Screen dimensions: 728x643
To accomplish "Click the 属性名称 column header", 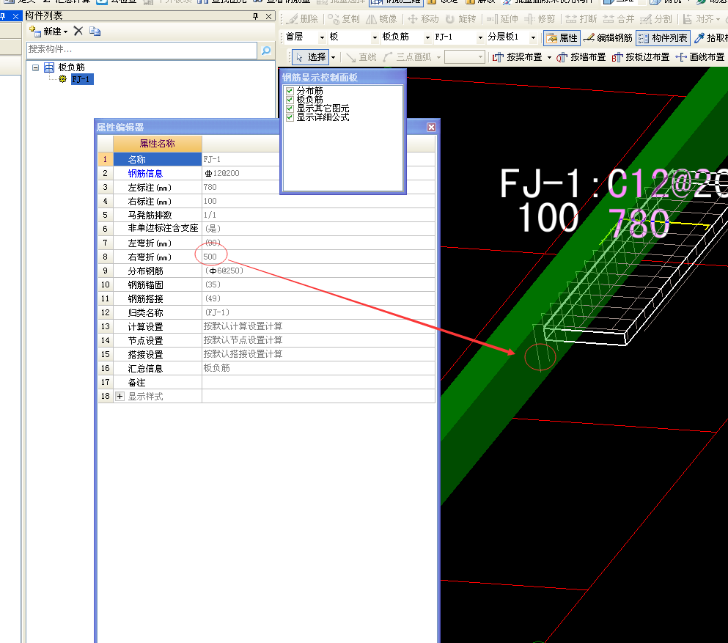I will click(x=158, y=144).
